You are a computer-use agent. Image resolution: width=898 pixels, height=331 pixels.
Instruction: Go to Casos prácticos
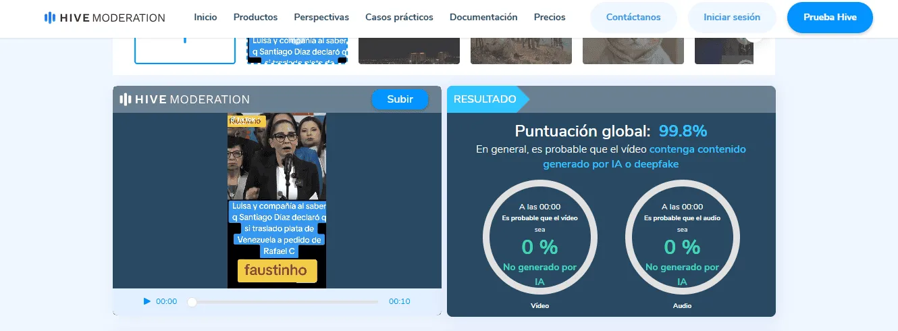coord(399,17)
